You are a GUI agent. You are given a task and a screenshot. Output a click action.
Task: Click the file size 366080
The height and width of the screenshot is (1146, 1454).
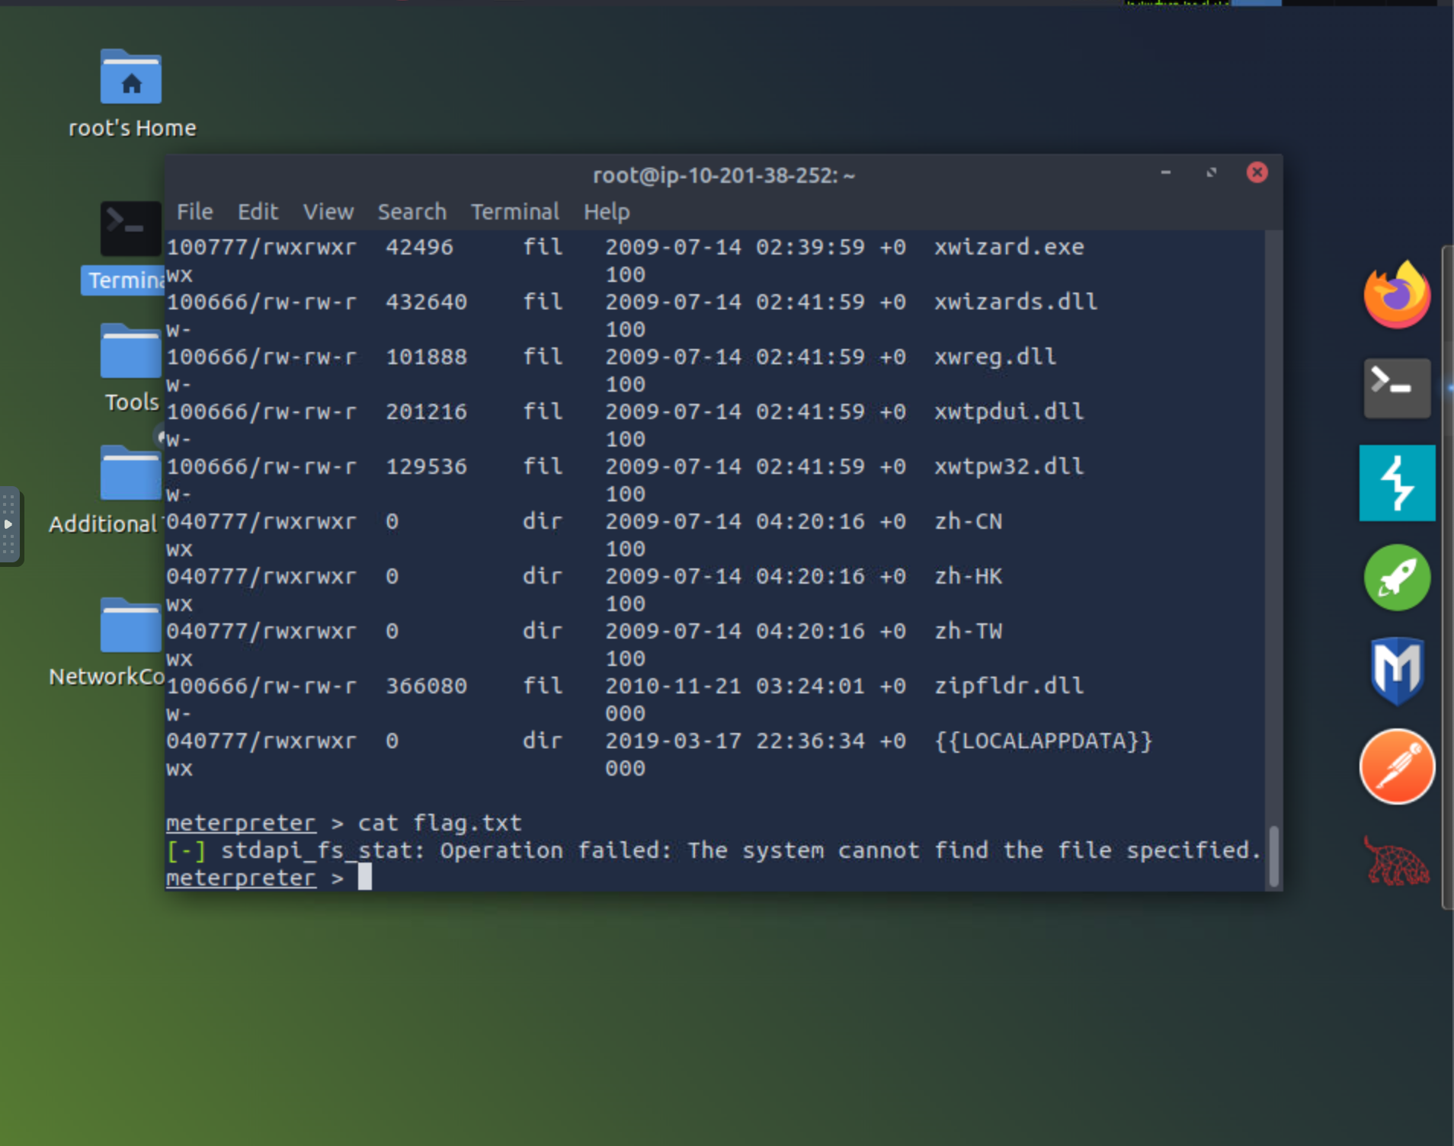tap(426, 686)
